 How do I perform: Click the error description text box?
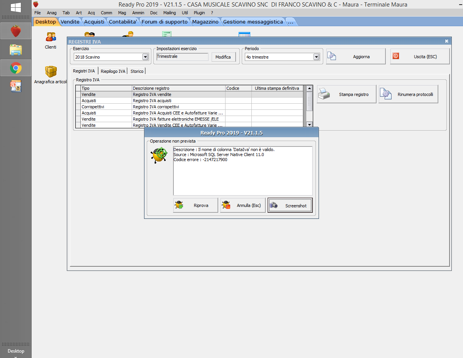(243, 171)
